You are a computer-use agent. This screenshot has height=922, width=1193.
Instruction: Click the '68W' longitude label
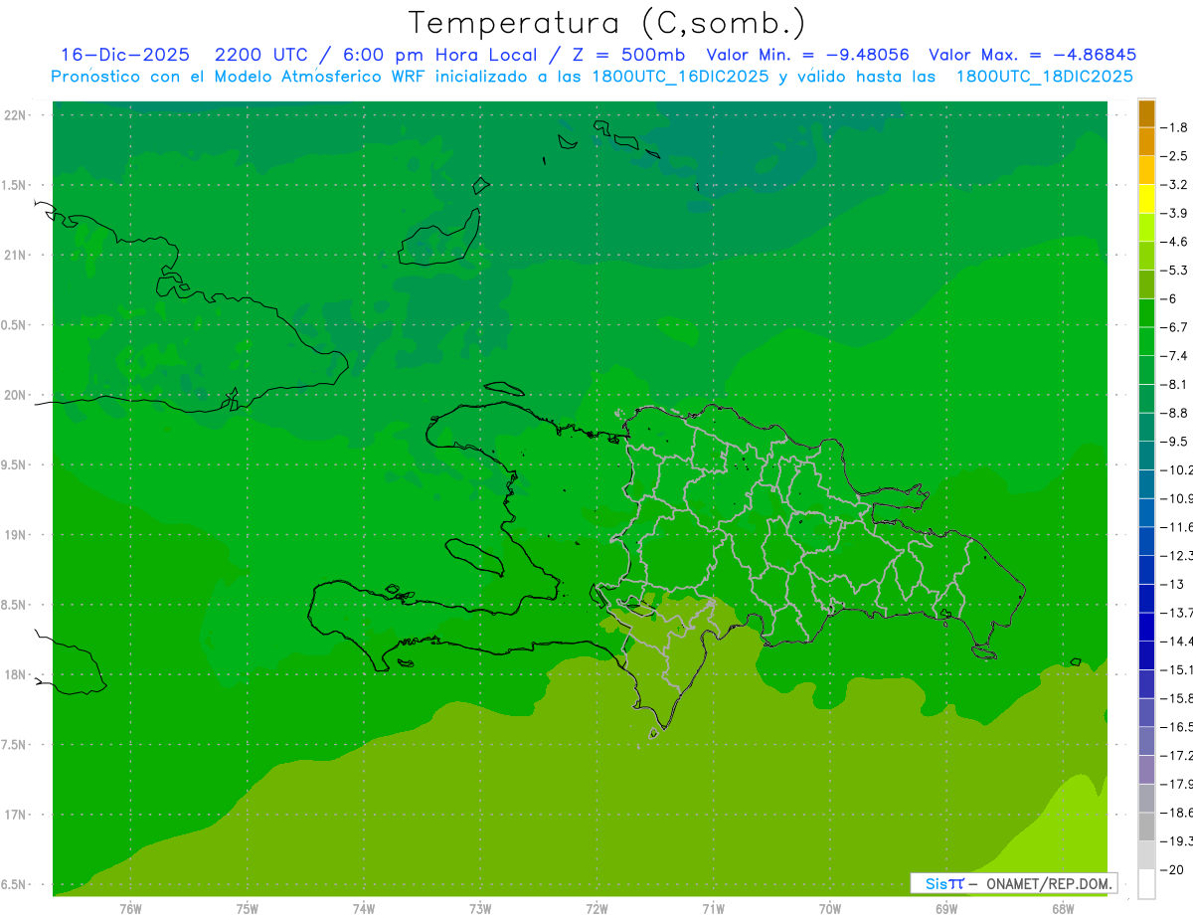click(1063, 909)
